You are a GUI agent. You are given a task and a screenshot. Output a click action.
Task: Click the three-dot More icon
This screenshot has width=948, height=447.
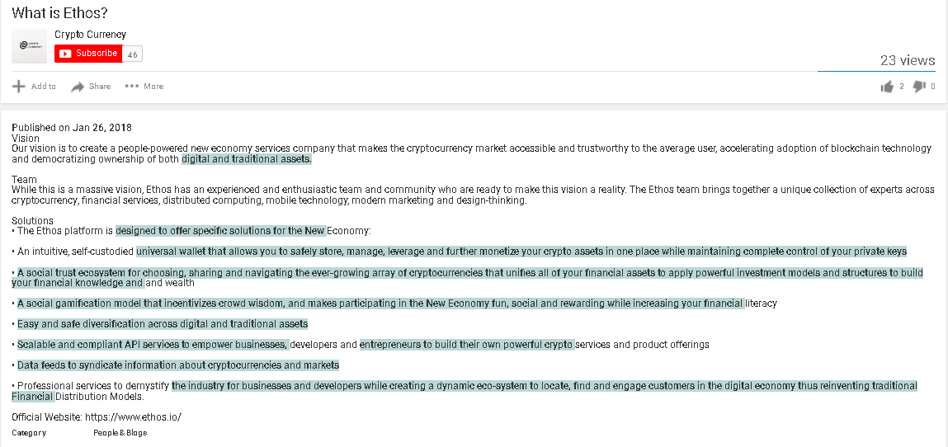click(x=132, y=87)
